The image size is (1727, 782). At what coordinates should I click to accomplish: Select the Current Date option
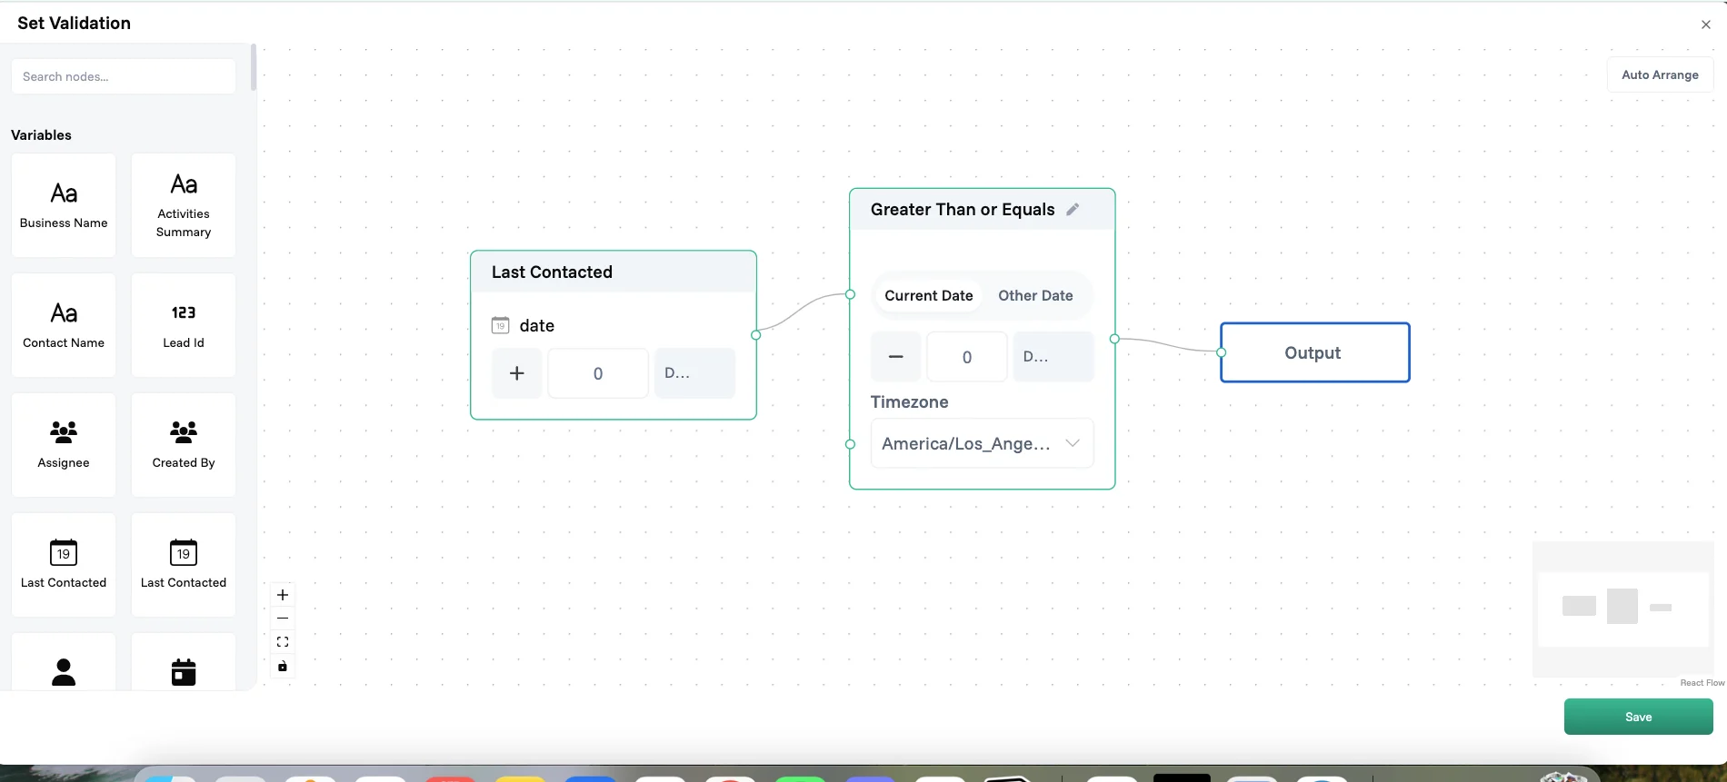(x=928, y=295)
